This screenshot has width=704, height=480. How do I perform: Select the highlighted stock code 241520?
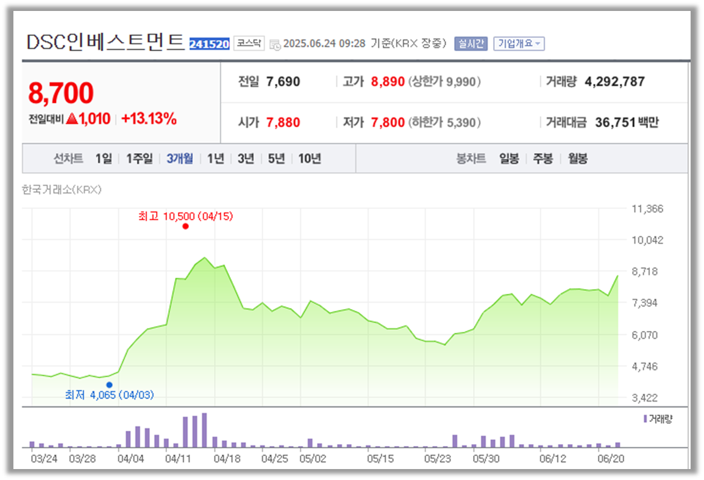pyautogui.click(x=209, y=44)
